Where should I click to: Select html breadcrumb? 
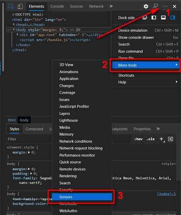tap(12, 120)
